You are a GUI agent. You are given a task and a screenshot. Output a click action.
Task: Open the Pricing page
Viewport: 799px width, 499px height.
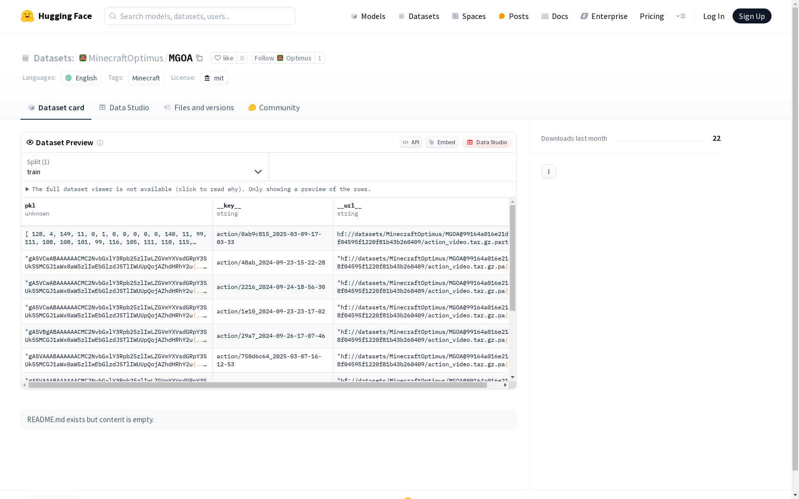[x=652, y=16]
